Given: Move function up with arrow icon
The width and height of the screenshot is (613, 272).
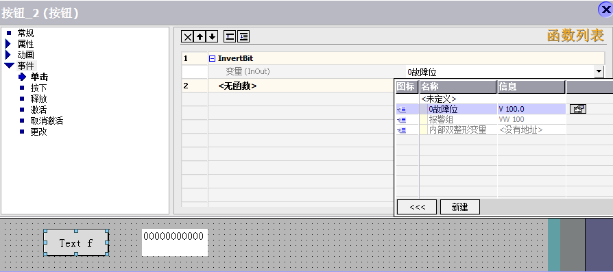Looking at the screenshot, I should tap(200, 37).
